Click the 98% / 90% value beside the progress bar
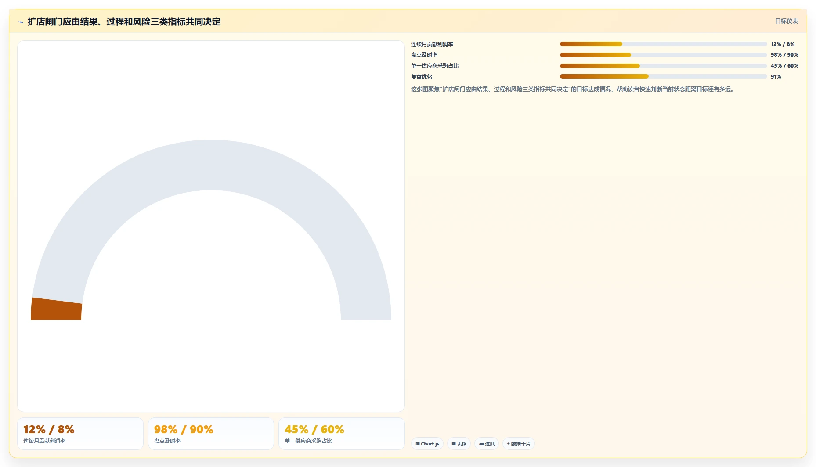This screenshot has height=467, width=816. point(784,55)
